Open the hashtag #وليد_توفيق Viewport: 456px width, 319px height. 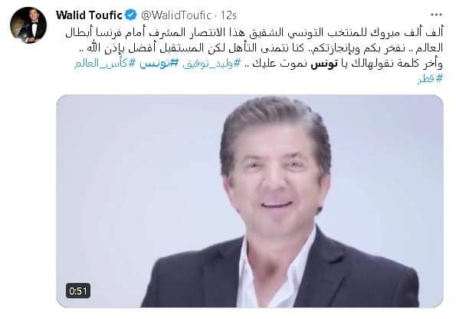pos(212,64)
